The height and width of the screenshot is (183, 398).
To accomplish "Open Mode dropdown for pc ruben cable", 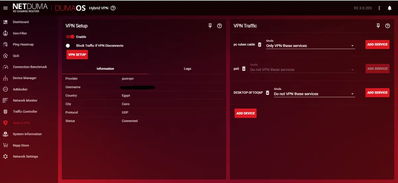I will (310, 44).
